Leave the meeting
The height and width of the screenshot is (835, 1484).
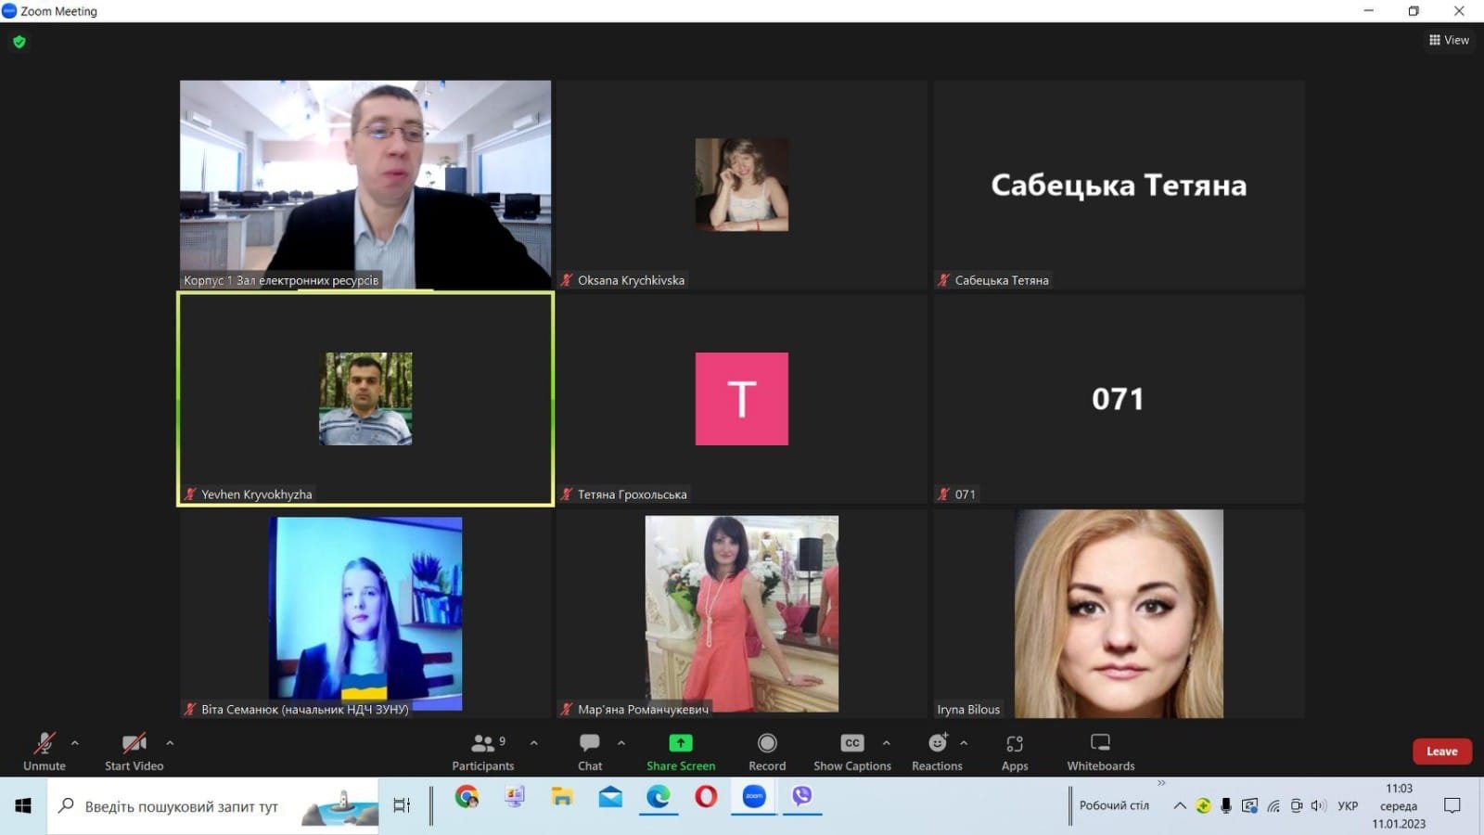point(1441,751)
